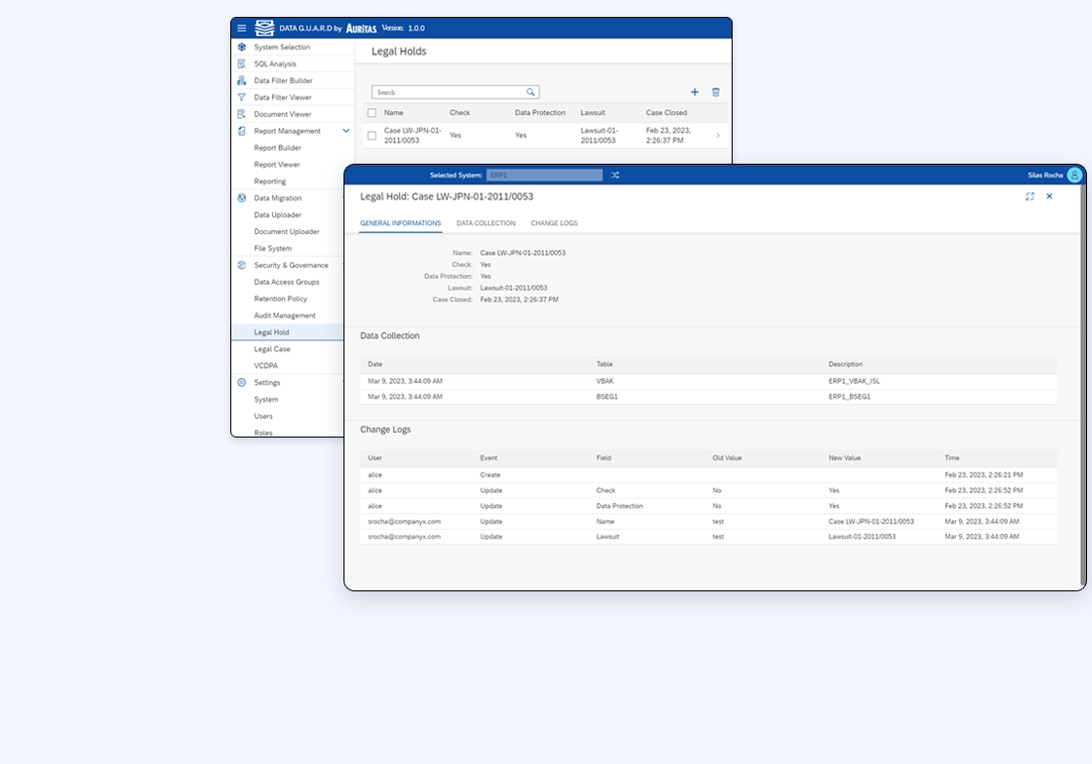Image resolution: width=1092 pixels, height=764 pixels.
Task: Click the detail panel vertical scrollbar
Action: click(x=1082, y=386)
